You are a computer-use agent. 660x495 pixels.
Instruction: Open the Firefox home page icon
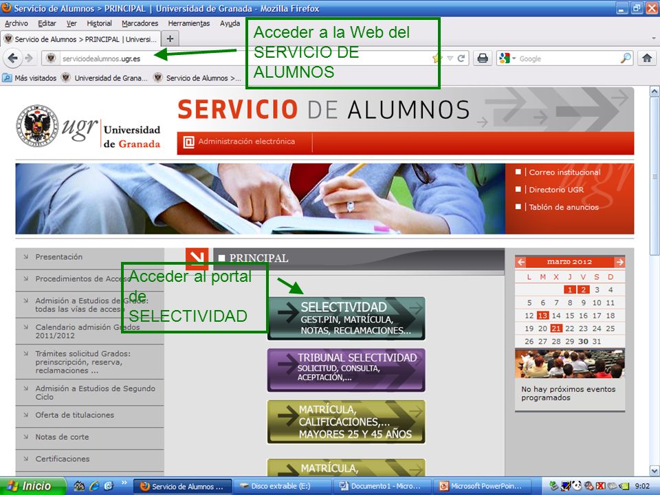click(647, 58)
